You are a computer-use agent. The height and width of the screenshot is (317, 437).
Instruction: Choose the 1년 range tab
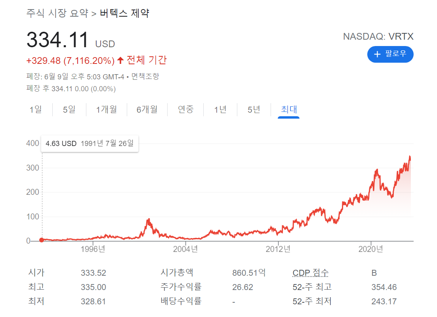point(220,110)
